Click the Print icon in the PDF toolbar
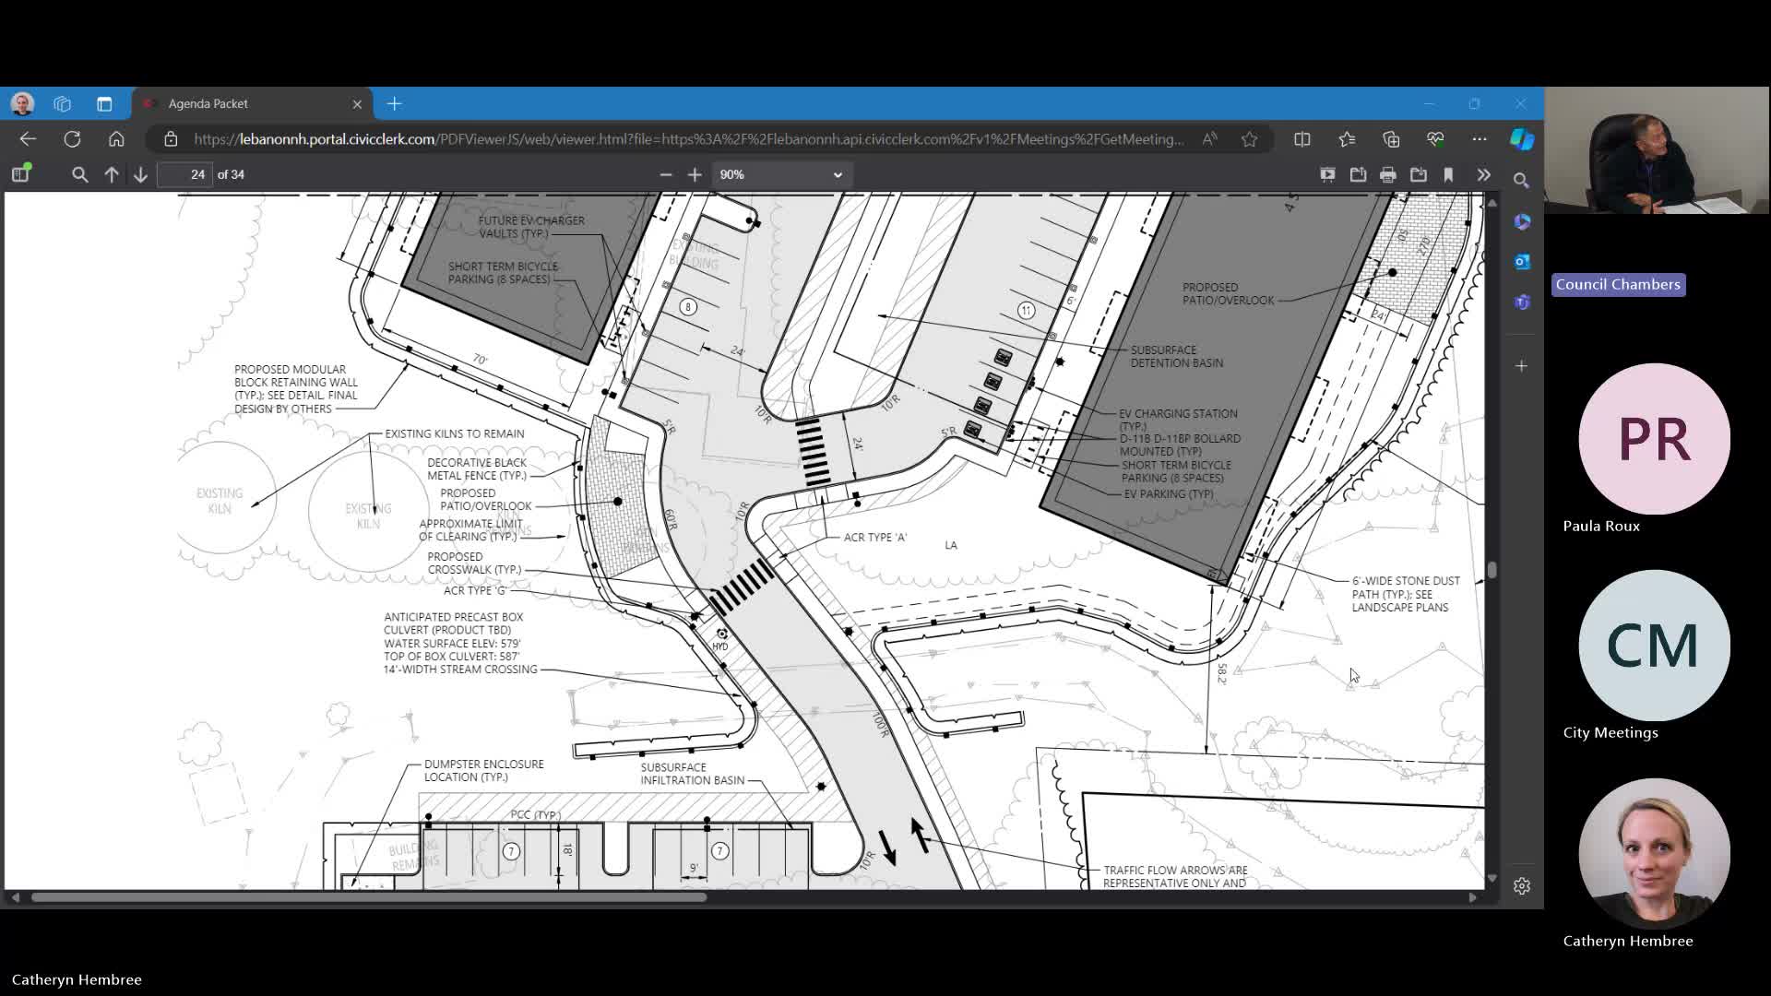 click(1387, 174)
